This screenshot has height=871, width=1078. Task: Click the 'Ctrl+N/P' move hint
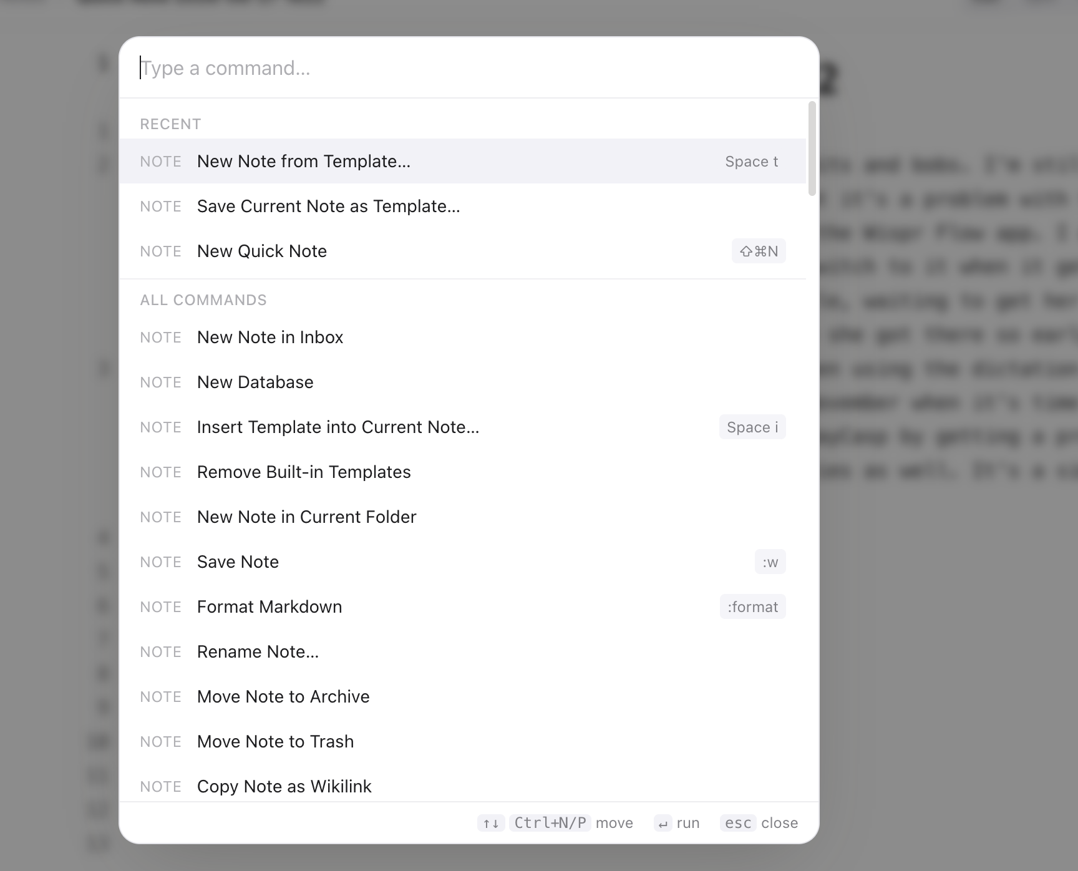point(550,823)
